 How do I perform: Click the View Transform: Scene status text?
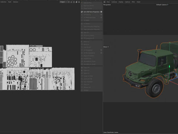pyautogui.click(x=111, y=132)
